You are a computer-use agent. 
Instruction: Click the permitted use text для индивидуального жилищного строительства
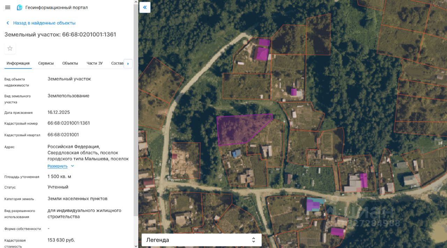point(85,214)
